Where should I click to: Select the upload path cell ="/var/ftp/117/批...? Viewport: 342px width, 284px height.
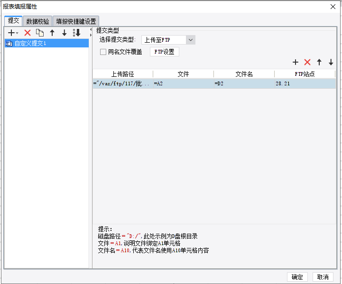coord(123,83)
